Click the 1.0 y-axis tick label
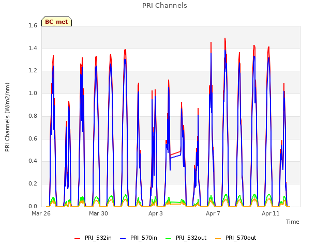The height and width of the screenshot is (248, 331). (x=33, y=93)
